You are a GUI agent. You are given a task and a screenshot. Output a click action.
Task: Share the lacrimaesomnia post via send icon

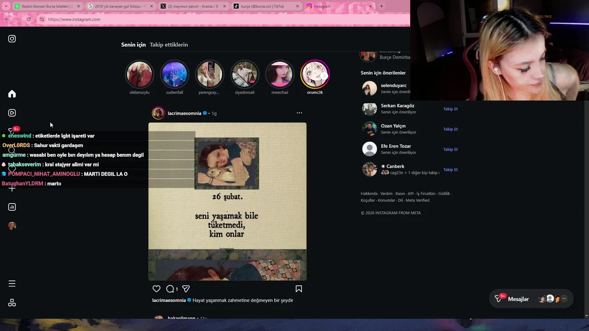pos(186,289)
